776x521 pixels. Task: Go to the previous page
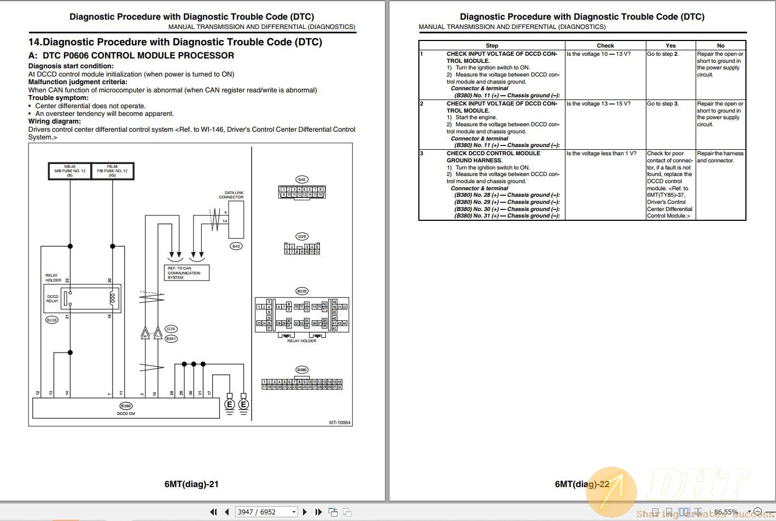tap(226, 512)
